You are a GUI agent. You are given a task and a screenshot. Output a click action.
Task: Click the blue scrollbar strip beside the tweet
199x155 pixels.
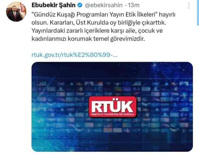pyautogui.click(x=198, y=13)
